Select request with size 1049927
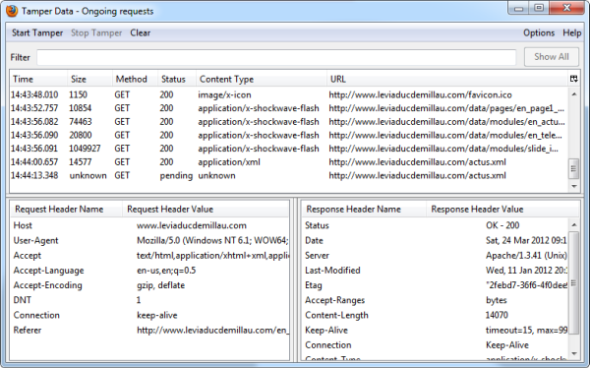Screen dimensions: 590x368 pyautogui.click(x=289, y=149)
